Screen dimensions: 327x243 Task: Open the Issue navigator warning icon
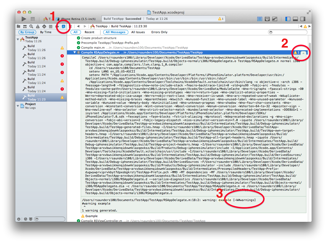(38, 26)
